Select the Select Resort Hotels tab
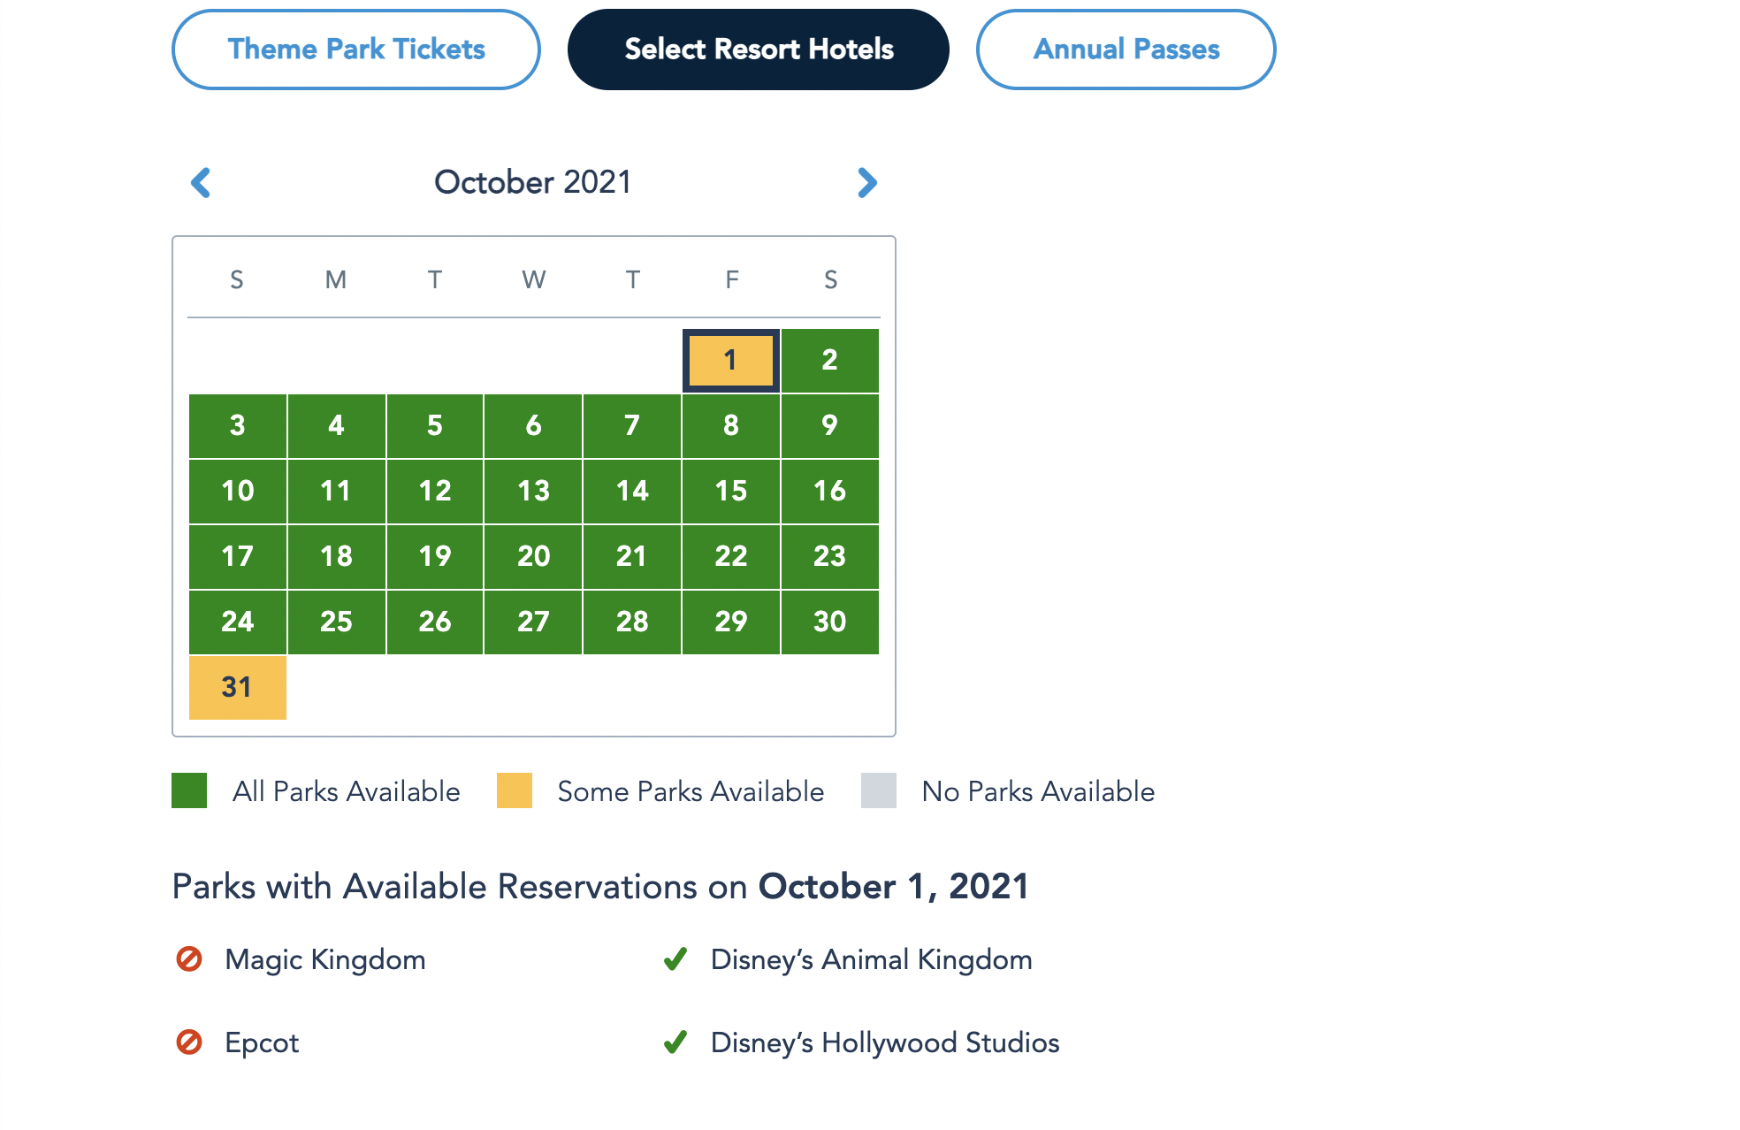 759,50
